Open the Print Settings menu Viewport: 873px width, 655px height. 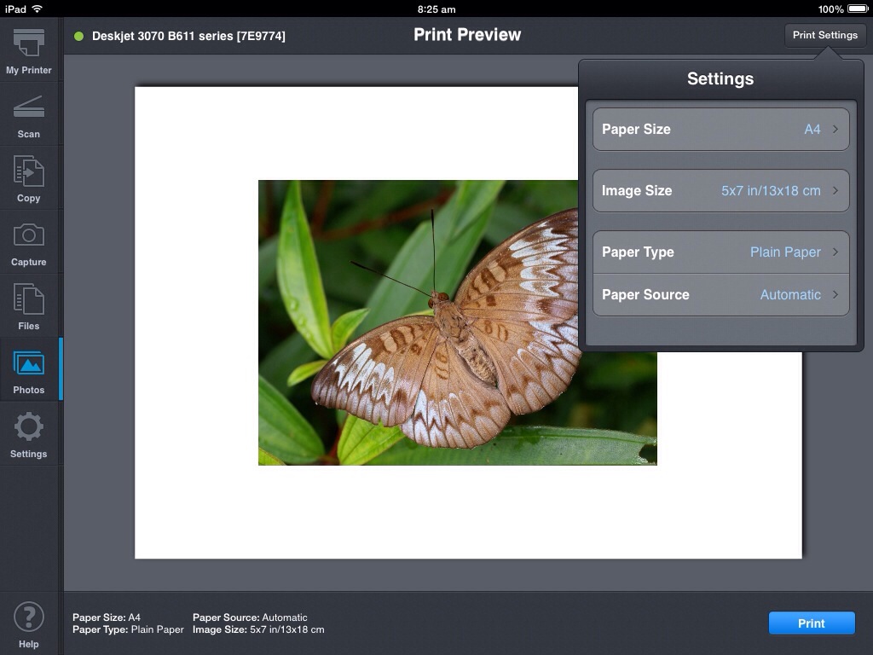coord(824,35)
